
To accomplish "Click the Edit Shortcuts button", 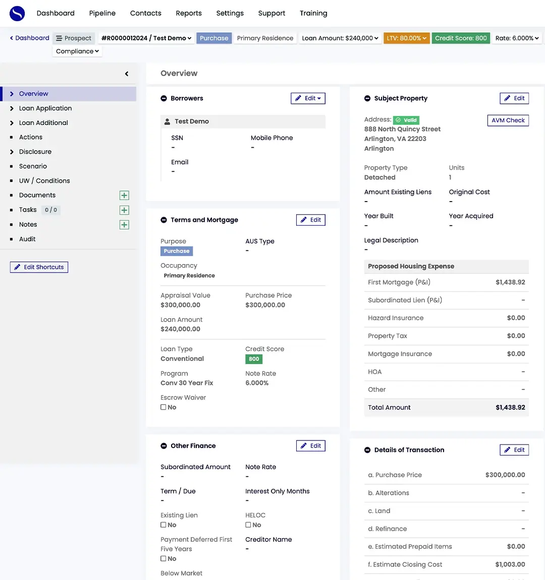I will (39, 267).
